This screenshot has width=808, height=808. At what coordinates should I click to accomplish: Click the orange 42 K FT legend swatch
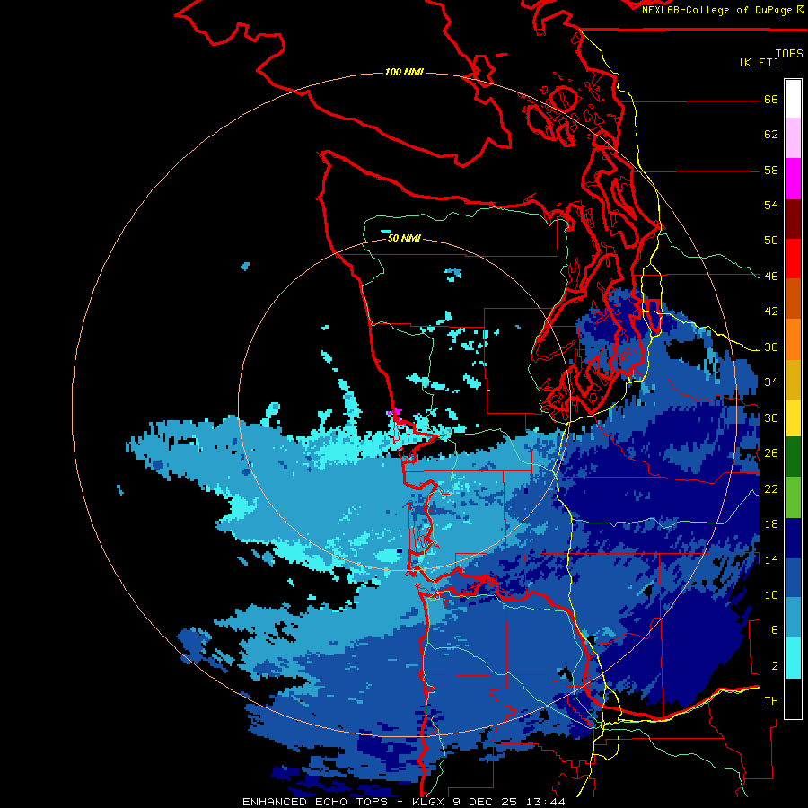793,339
